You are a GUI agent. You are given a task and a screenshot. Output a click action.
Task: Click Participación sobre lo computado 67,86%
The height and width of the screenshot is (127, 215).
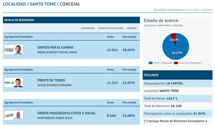tap(177, 114)
